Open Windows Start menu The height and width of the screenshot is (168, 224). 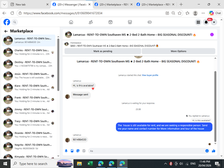(5, 164)
